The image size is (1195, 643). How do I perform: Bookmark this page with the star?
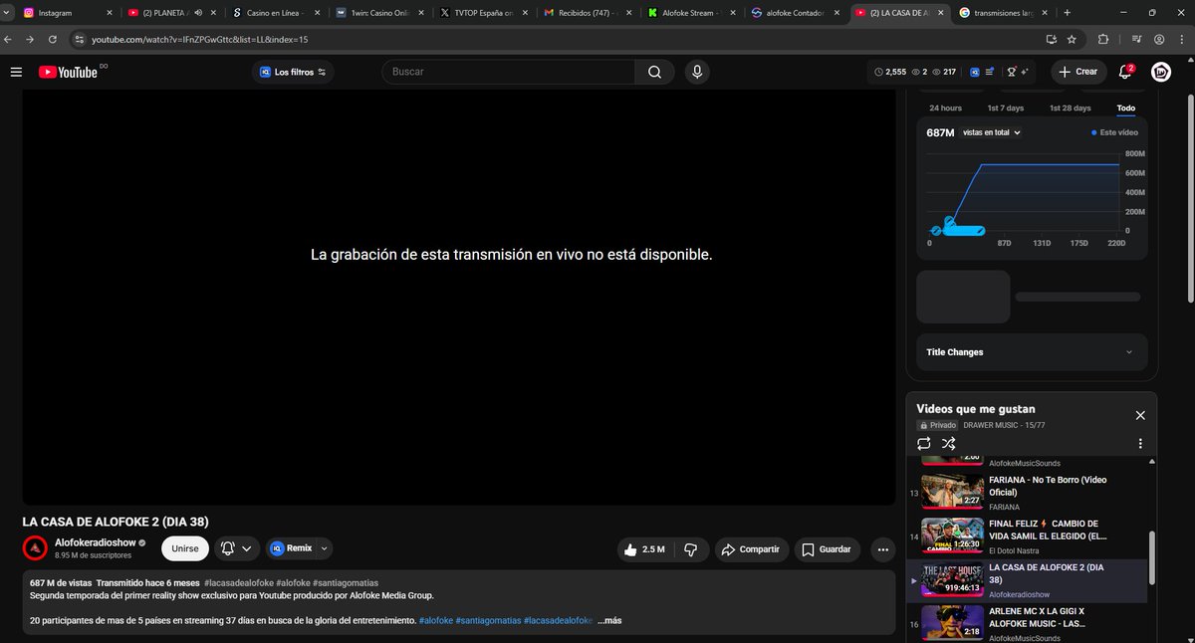[1072, 39]
